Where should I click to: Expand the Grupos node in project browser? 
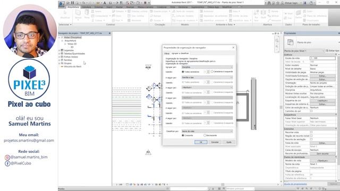click(x=59, y=63)
